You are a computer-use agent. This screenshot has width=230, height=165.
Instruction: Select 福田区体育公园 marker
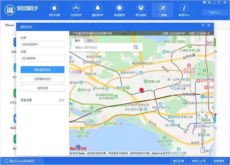coord(170,117)
